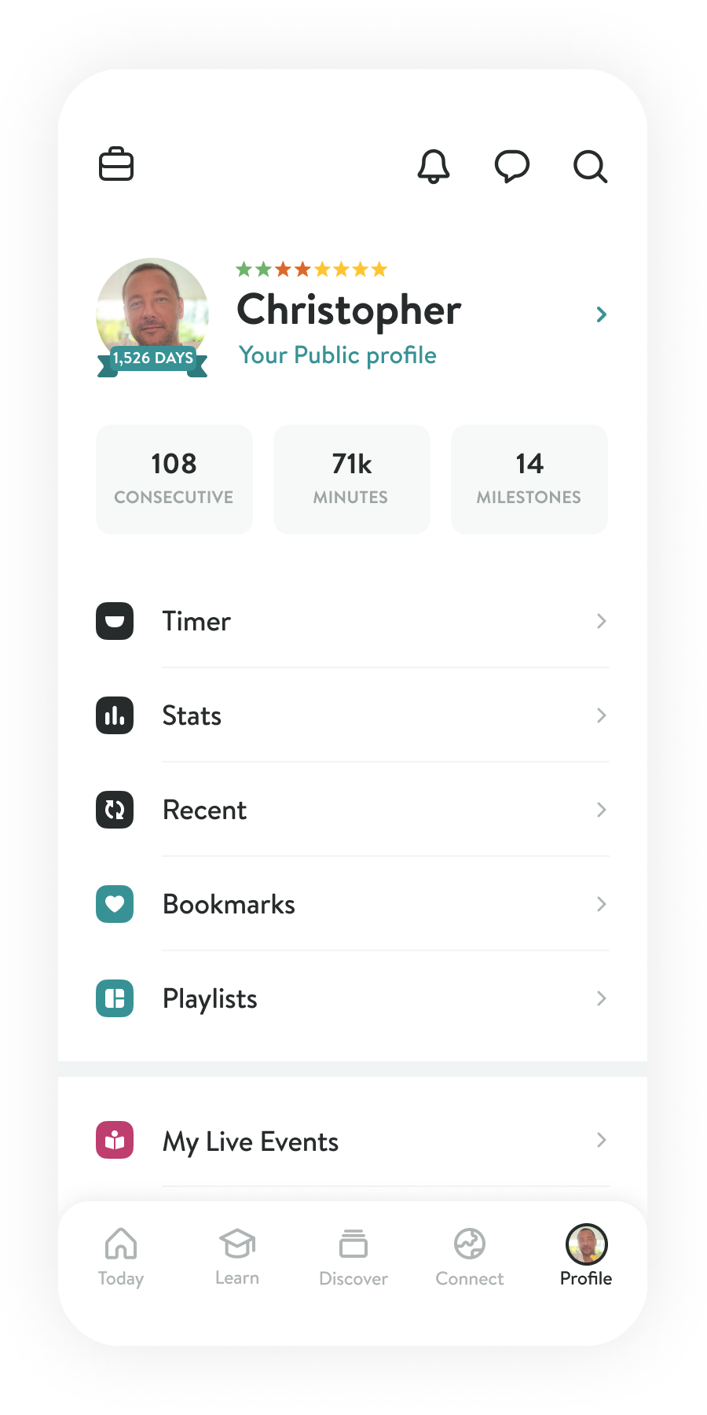707x1415 pixels.
Task: Open the Connect tab
Action: pos(470,1256)
